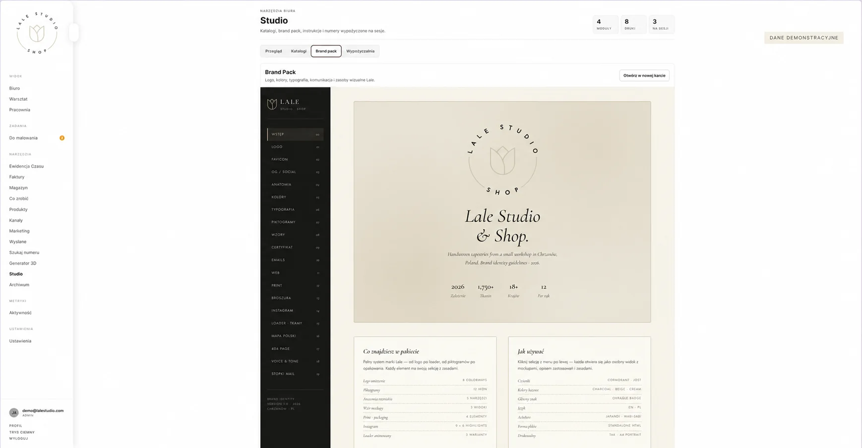The width and height of the screenshot is (862, 448).
Task: Click the JA avatar icon
Action: 14,412
